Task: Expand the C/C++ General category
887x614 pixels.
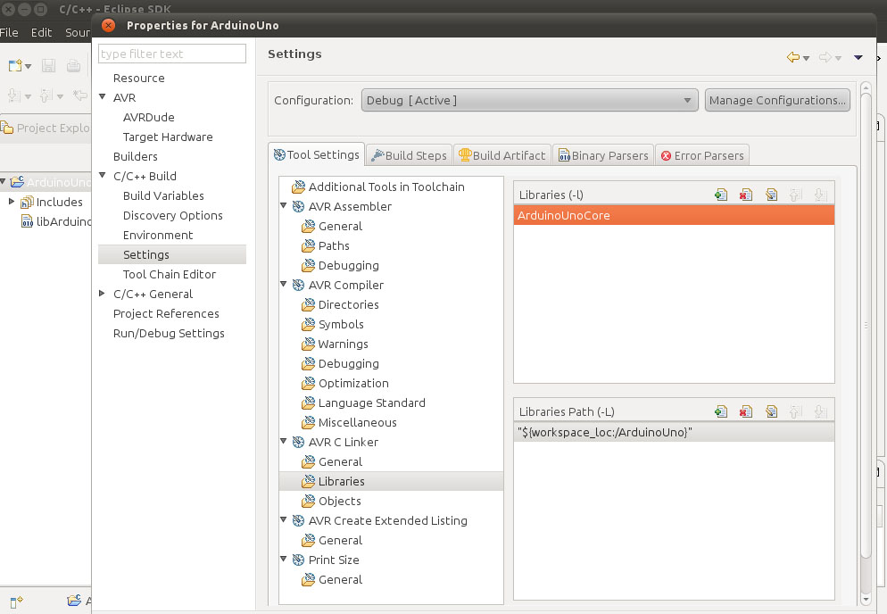Action: coord(104,294)
